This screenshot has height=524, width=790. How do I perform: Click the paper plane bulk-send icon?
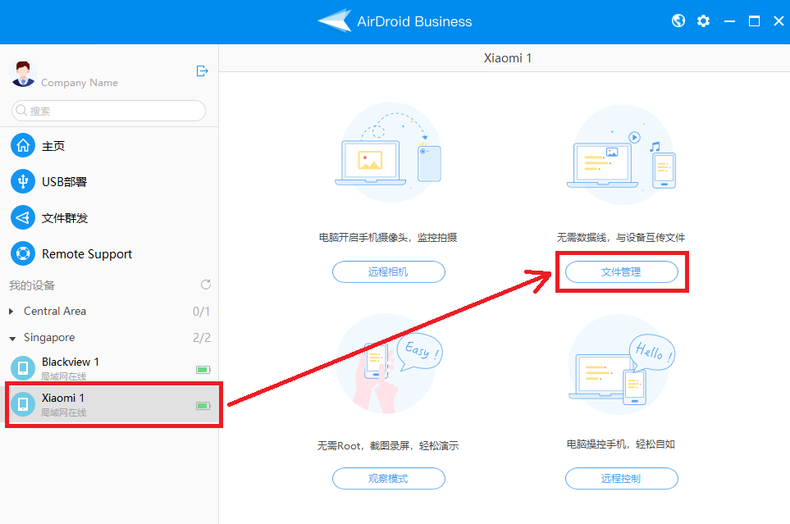(23, 217)
